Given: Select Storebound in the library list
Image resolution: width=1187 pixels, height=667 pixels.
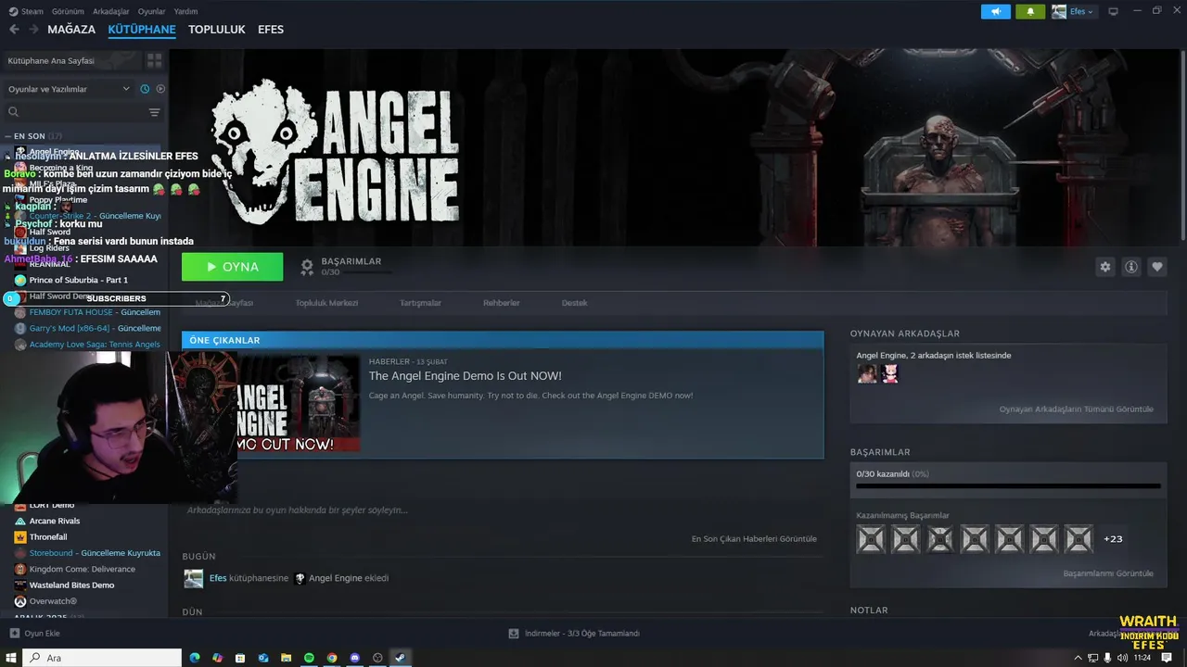Looking at the screenshot, I should click(x=88, y=553).
